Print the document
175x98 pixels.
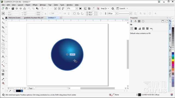(x=25, y=8)
